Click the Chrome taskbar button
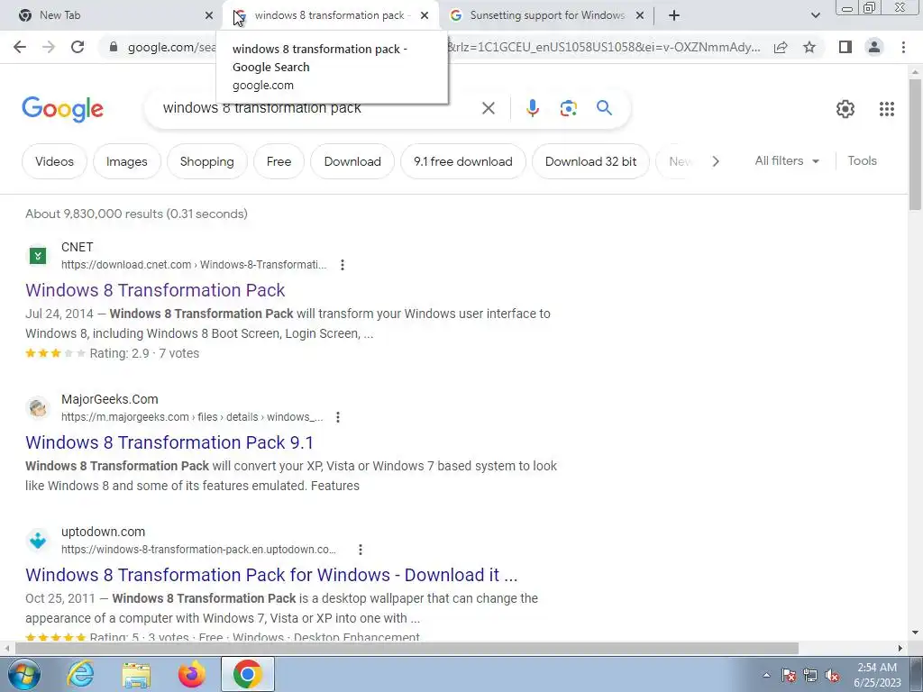The width and height of the screenshot is (923, 692). point(248,674)
